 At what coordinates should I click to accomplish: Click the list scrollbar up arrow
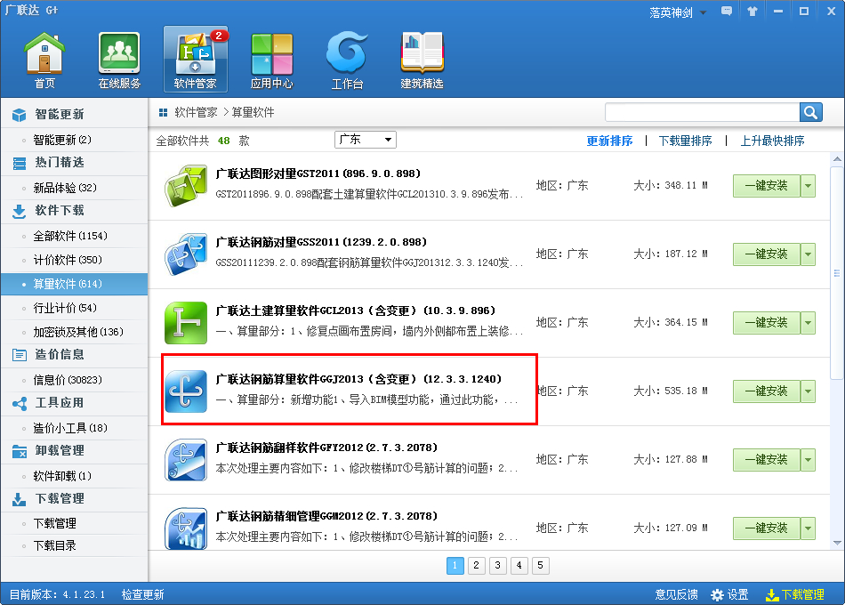click(x=837, y=159)
